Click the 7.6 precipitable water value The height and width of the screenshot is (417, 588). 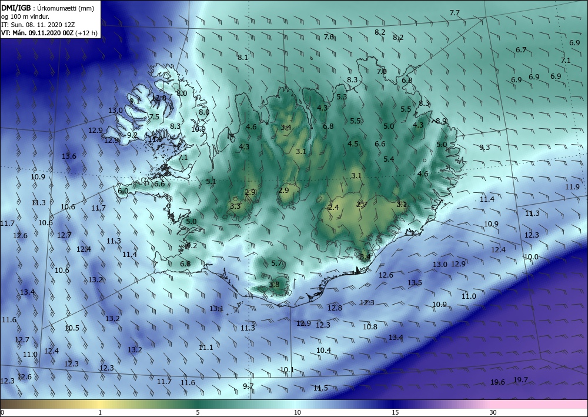point(329,36)
